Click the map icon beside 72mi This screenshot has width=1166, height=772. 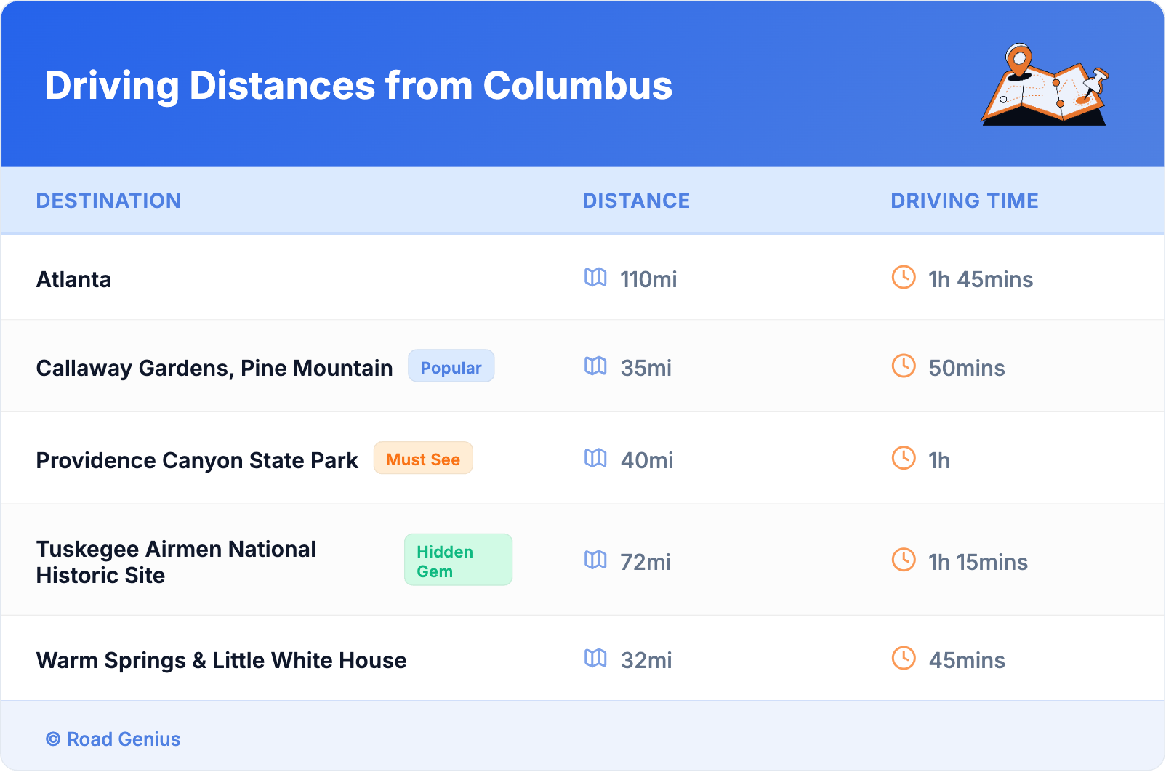(595, 560)
